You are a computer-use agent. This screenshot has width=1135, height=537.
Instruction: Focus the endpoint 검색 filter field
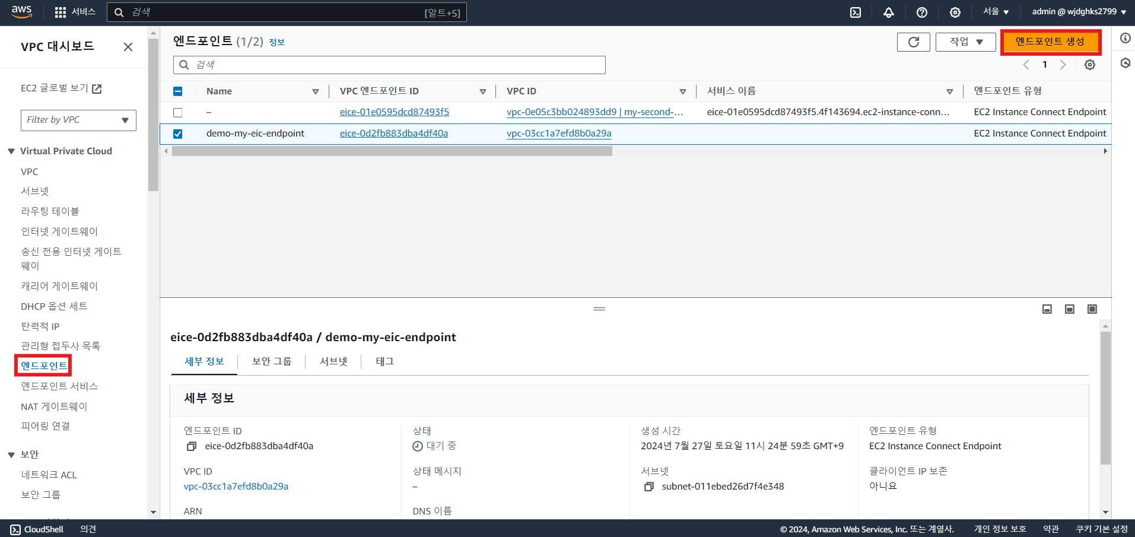pyautogui.click(x=389, y=65)
